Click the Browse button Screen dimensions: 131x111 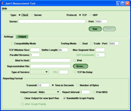80,66
